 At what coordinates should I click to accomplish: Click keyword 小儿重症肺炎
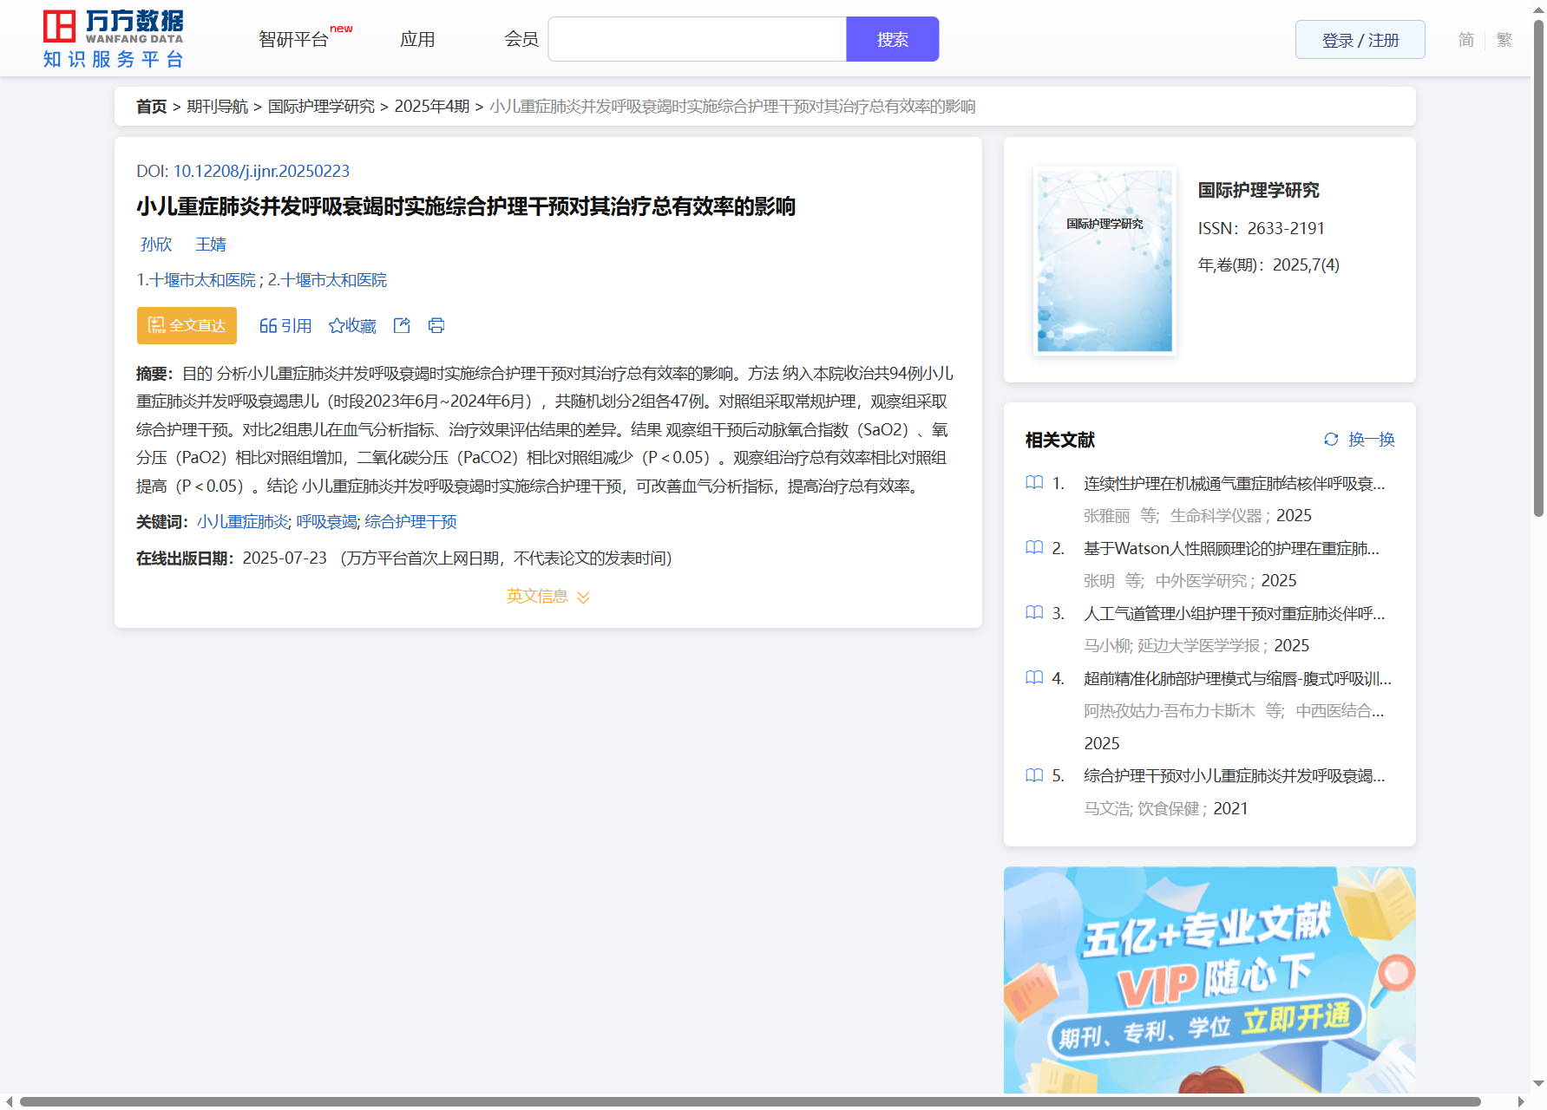(x=242, y=521)
